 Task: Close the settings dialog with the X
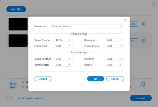125,21
